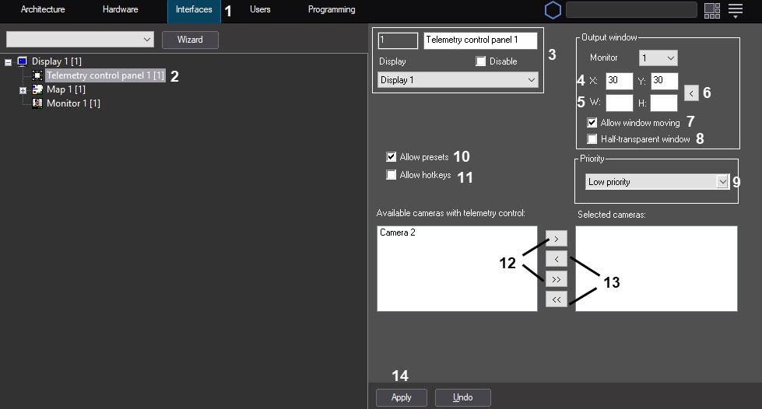
Task: Click the Monitor 1 icon in the tree
Action: 37,103
